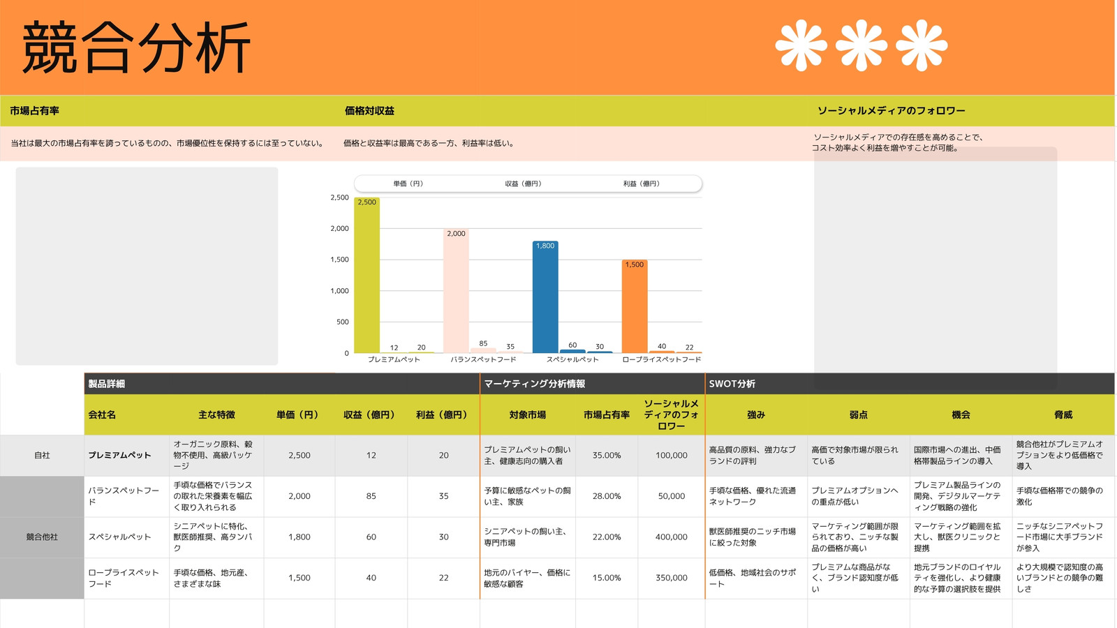1117x628 pixels.
Task: Select the 機会 column header
Action: click(961, 414)
